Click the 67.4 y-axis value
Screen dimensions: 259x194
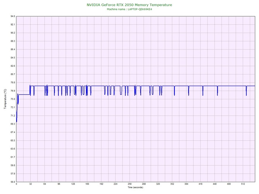(x=13, y=132)
